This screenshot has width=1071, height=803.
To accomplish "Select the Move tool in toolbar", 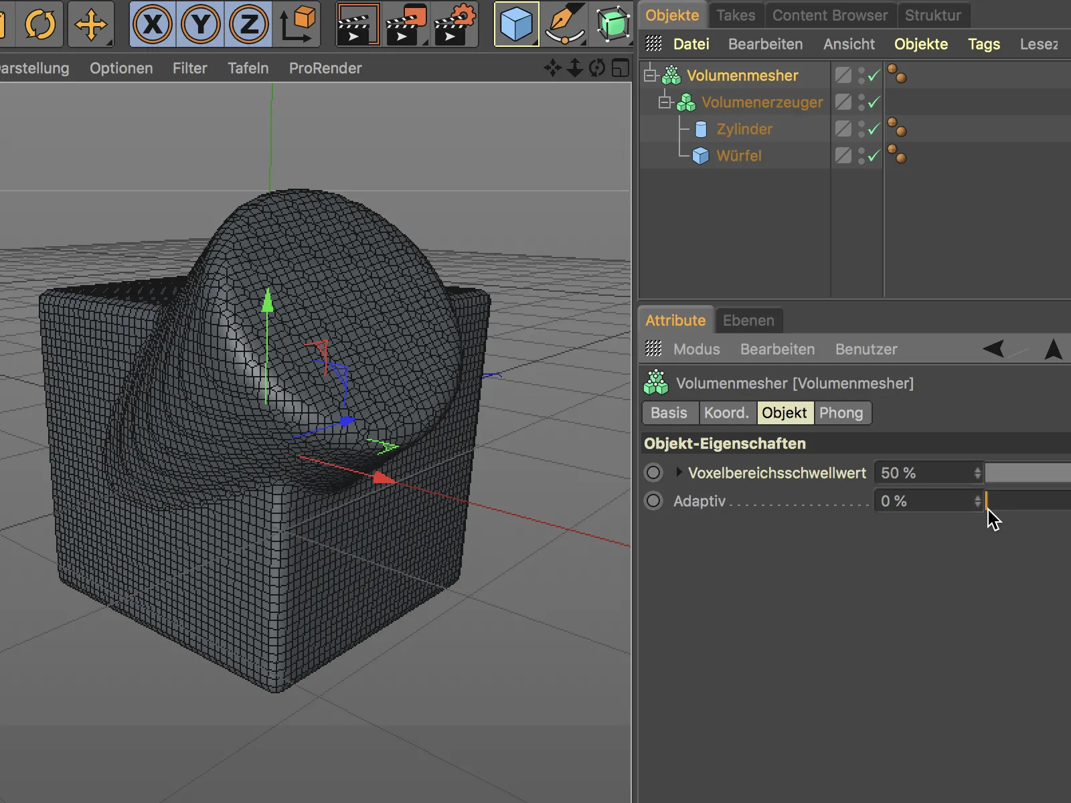I will pyautogui.click(x=90, y=25).
